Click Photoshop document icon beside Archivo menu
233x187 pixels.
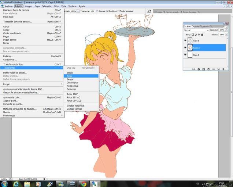[x=2, y=6]
